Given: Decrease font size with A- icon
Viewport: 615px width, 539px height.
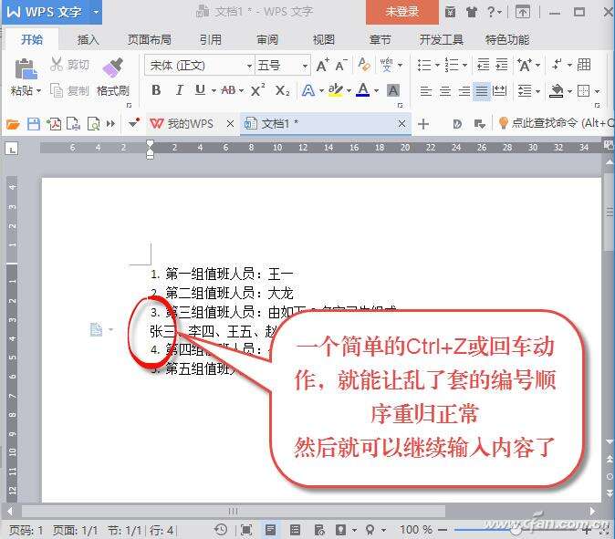Looking at the screenshot, I should (341, 65).
